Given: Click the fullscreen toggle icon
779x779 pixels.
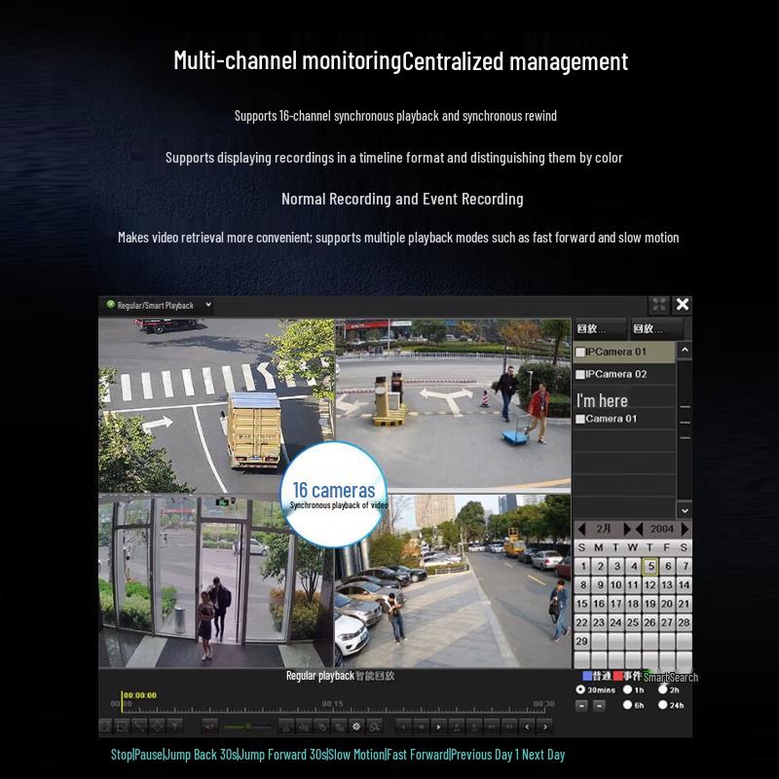Looking at the screenshot, I should tap(659, 305).
